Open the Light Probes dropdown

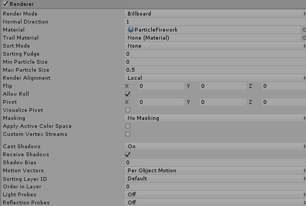215,195
